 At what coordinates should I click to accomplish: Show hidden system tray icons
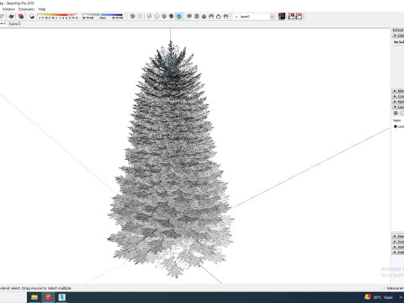click(x=401, y=297)
